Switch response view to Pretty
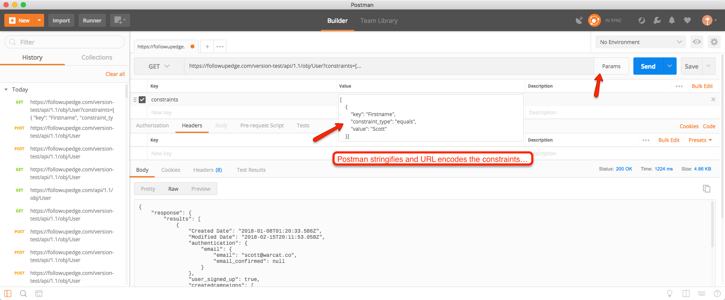725x300 pixels. pyautogui.click(x=148, y=189)
